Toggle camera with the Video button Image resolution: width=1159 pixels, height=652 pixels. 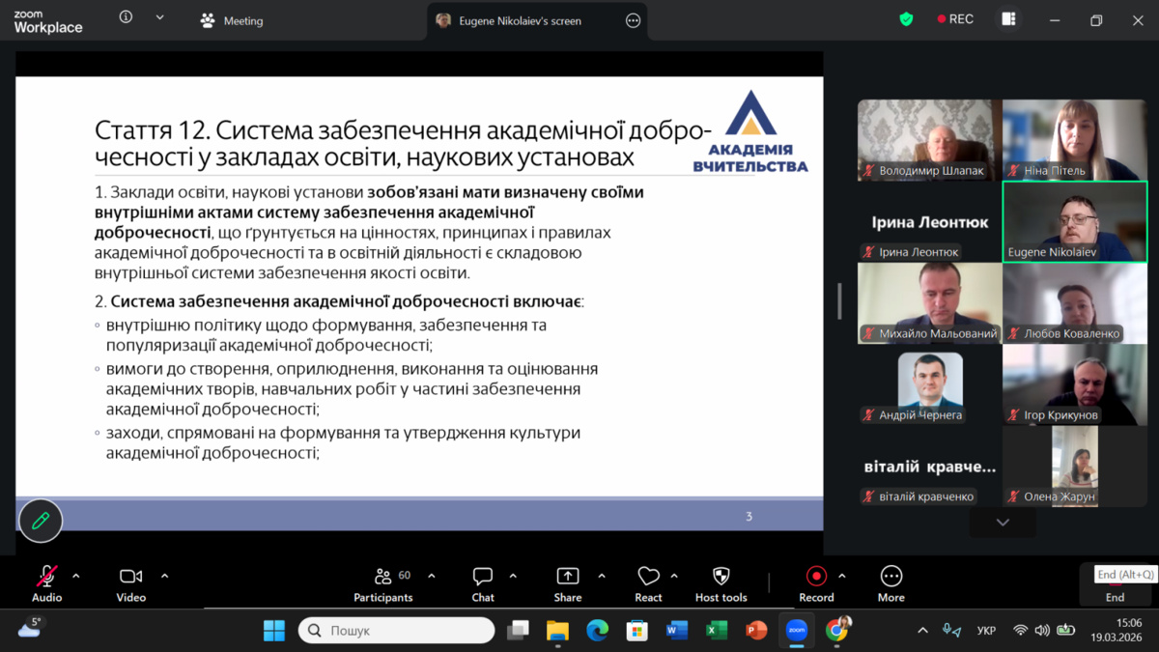[130, 577]
